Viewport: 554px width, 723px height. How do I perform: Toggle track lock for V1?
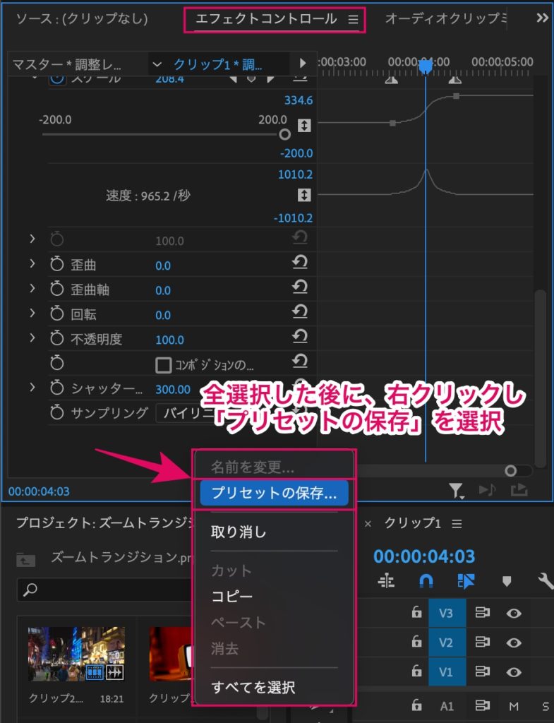(416, 671)
